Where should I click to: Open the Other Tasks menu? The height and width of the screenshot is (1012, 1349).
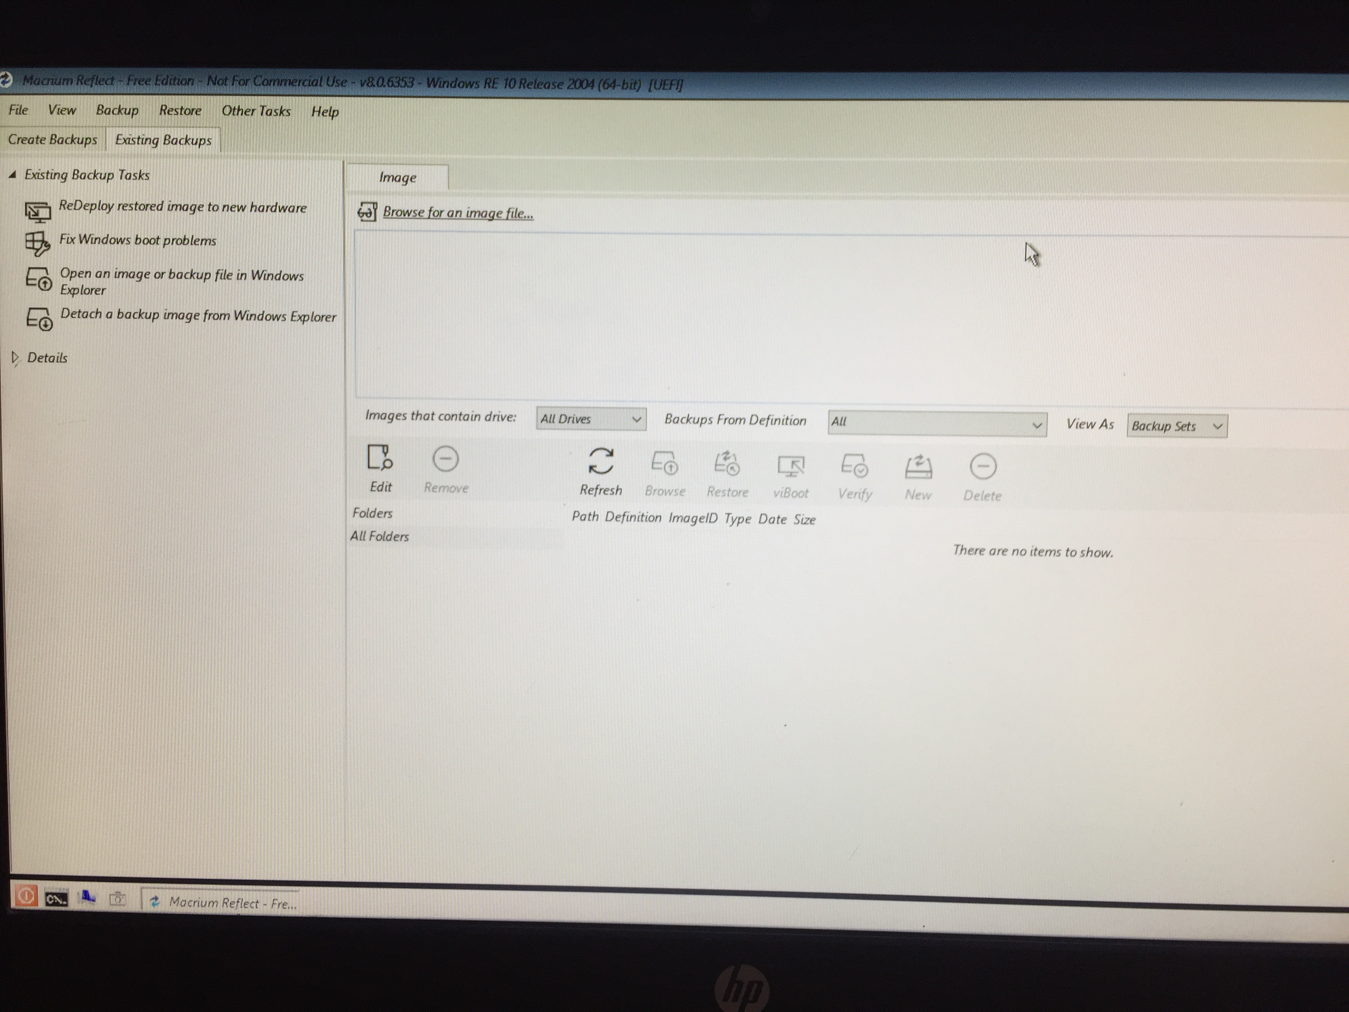point(256,111)
